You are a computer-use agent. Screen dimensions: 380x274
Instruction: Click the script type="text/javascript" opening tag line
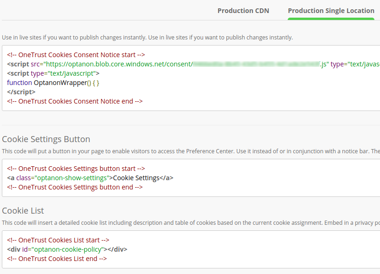(x=53, y=73)
